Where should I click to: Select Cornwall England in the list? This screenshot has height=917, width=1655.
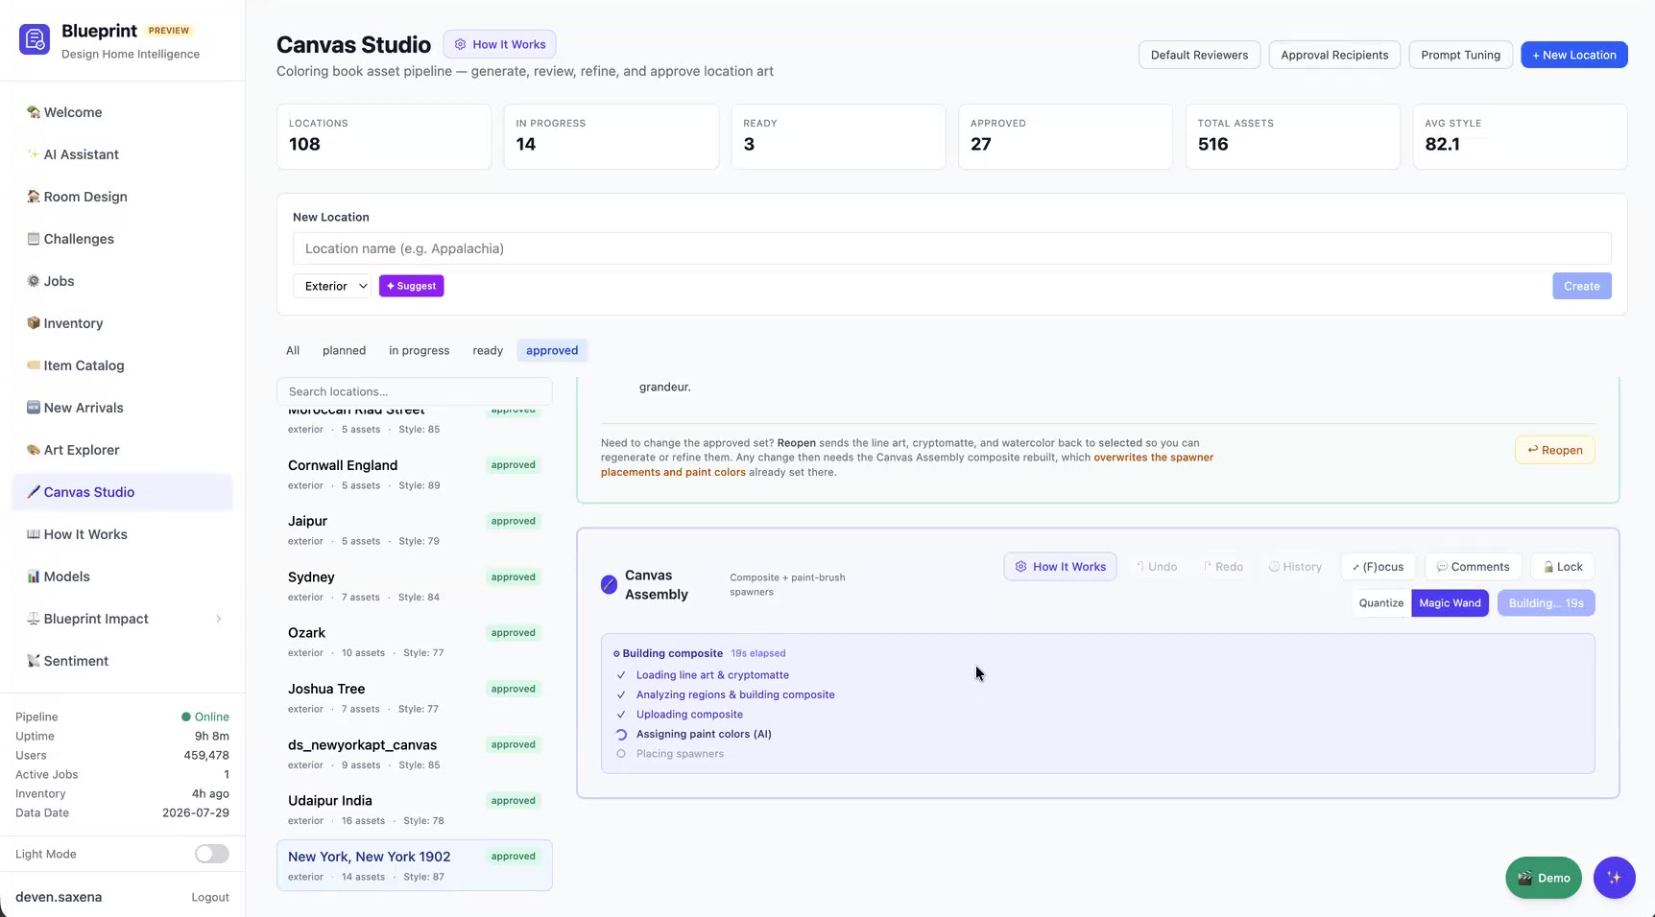point(414,474)
